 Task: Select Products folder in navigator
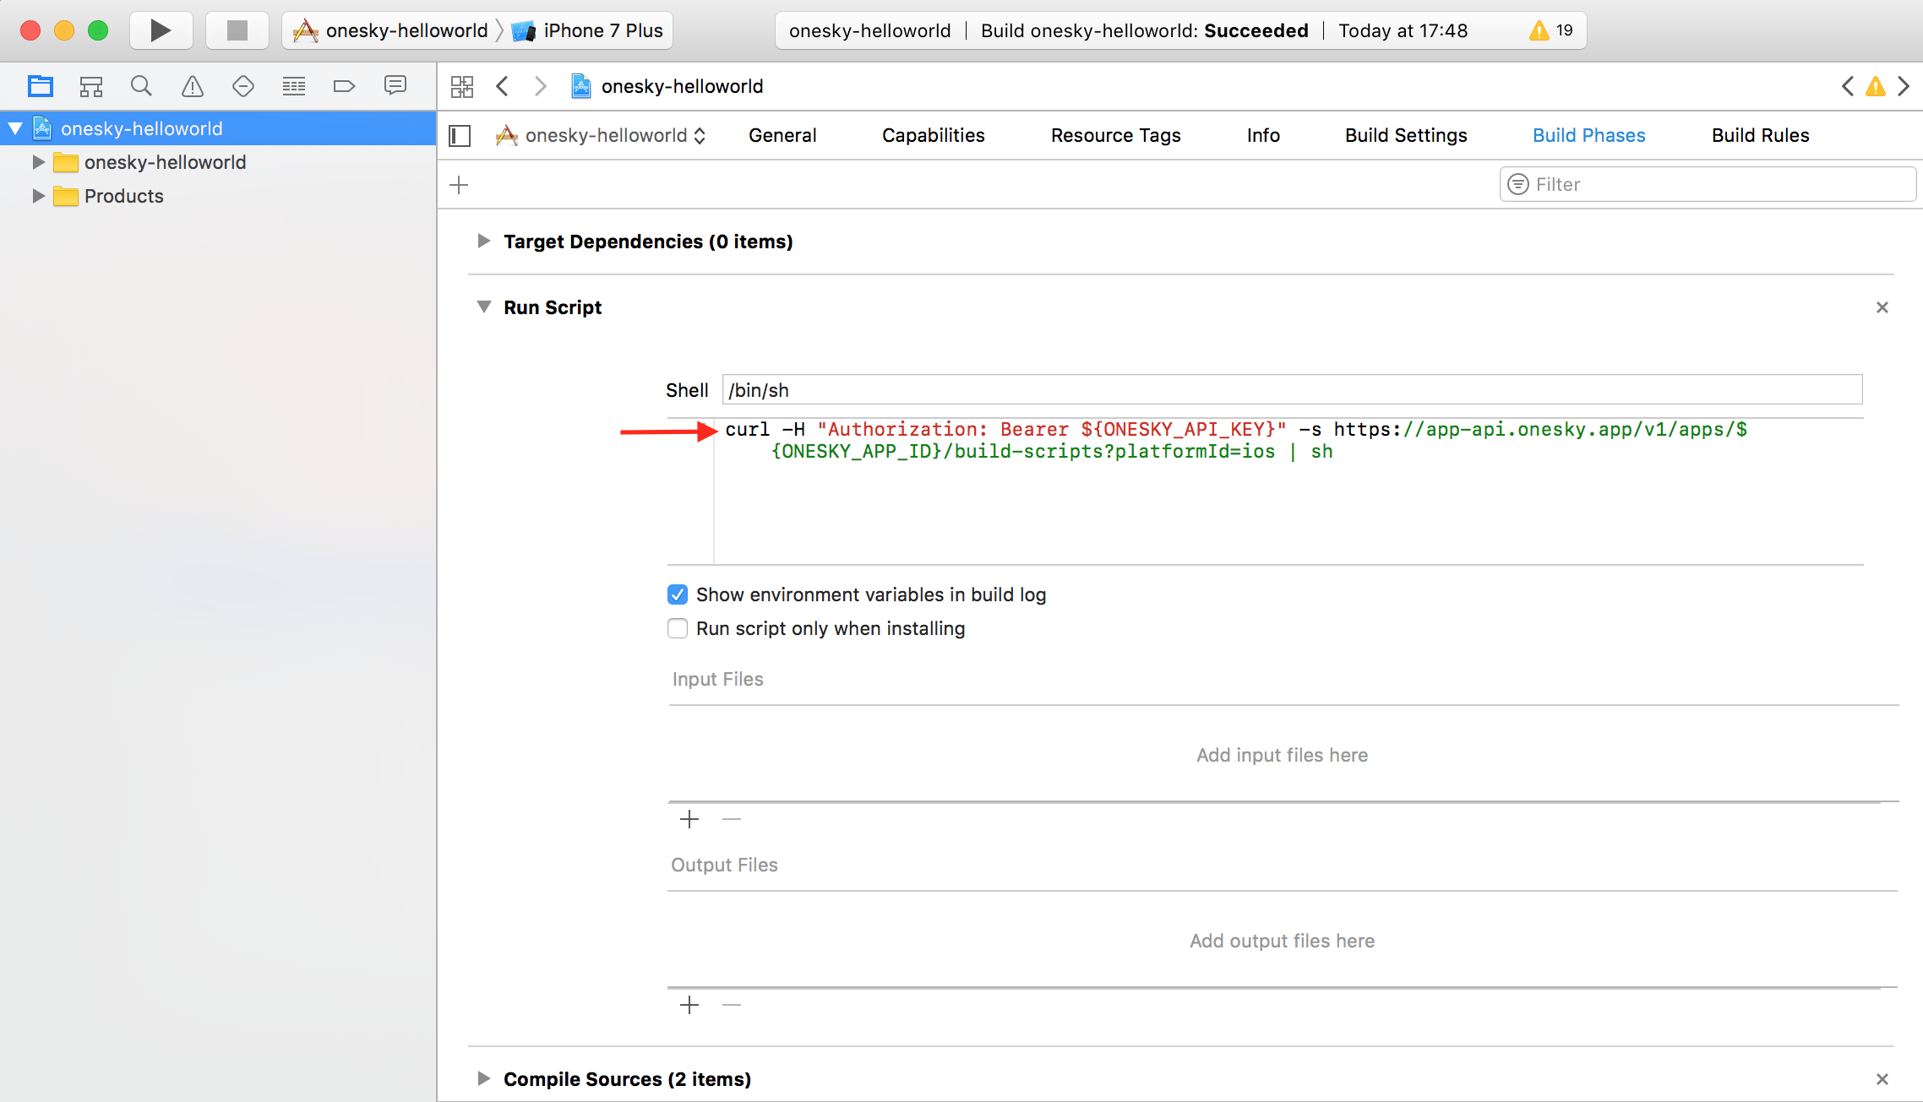coord(123,196)
